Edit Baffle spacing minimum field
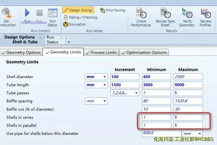 point(156,101)
